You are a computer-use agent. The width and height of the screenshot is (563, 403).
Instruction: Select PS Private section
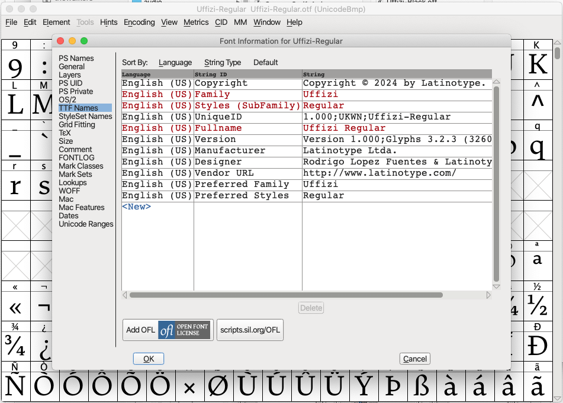coord(76,91)
